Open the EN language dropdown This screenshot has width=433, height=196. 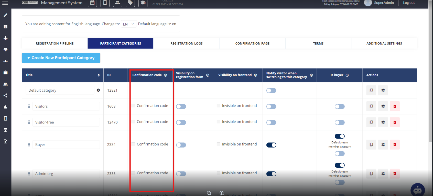[x=128, y=24]
